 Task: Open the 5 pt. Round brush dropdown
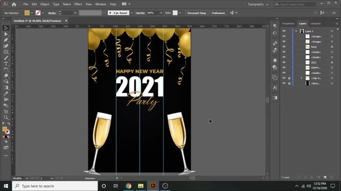(132, 13)
